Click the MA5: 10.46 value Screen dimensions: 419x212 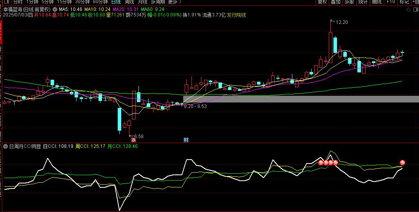(71, 9)
